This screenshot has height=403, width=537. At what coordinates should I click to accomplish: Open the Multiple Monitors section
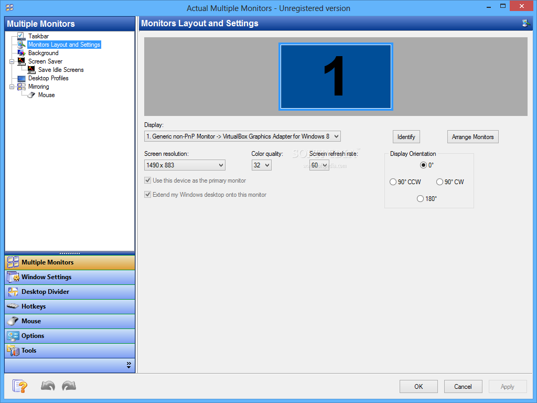[x=70, y=262]
